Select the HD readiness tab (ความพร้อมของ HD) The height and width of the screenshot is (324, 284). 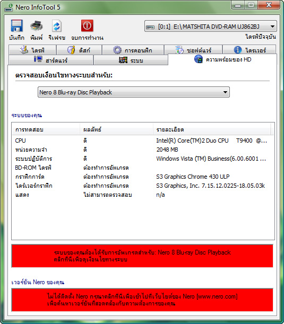click(222, 59)
